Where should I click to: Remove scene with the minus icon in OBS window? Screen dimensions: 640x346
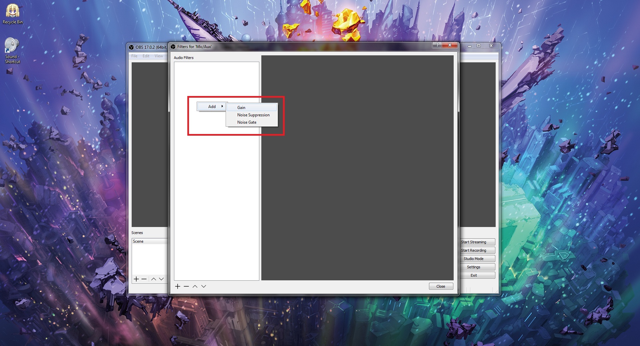(144, 279)
